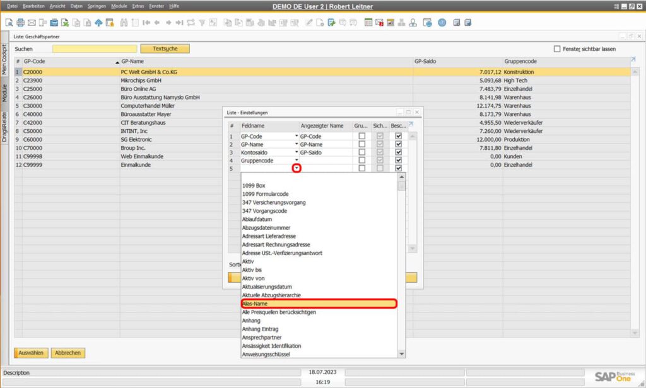The image size is (646, 388).
Task: Click the binoculars Find icon
Action: point(124,23)
